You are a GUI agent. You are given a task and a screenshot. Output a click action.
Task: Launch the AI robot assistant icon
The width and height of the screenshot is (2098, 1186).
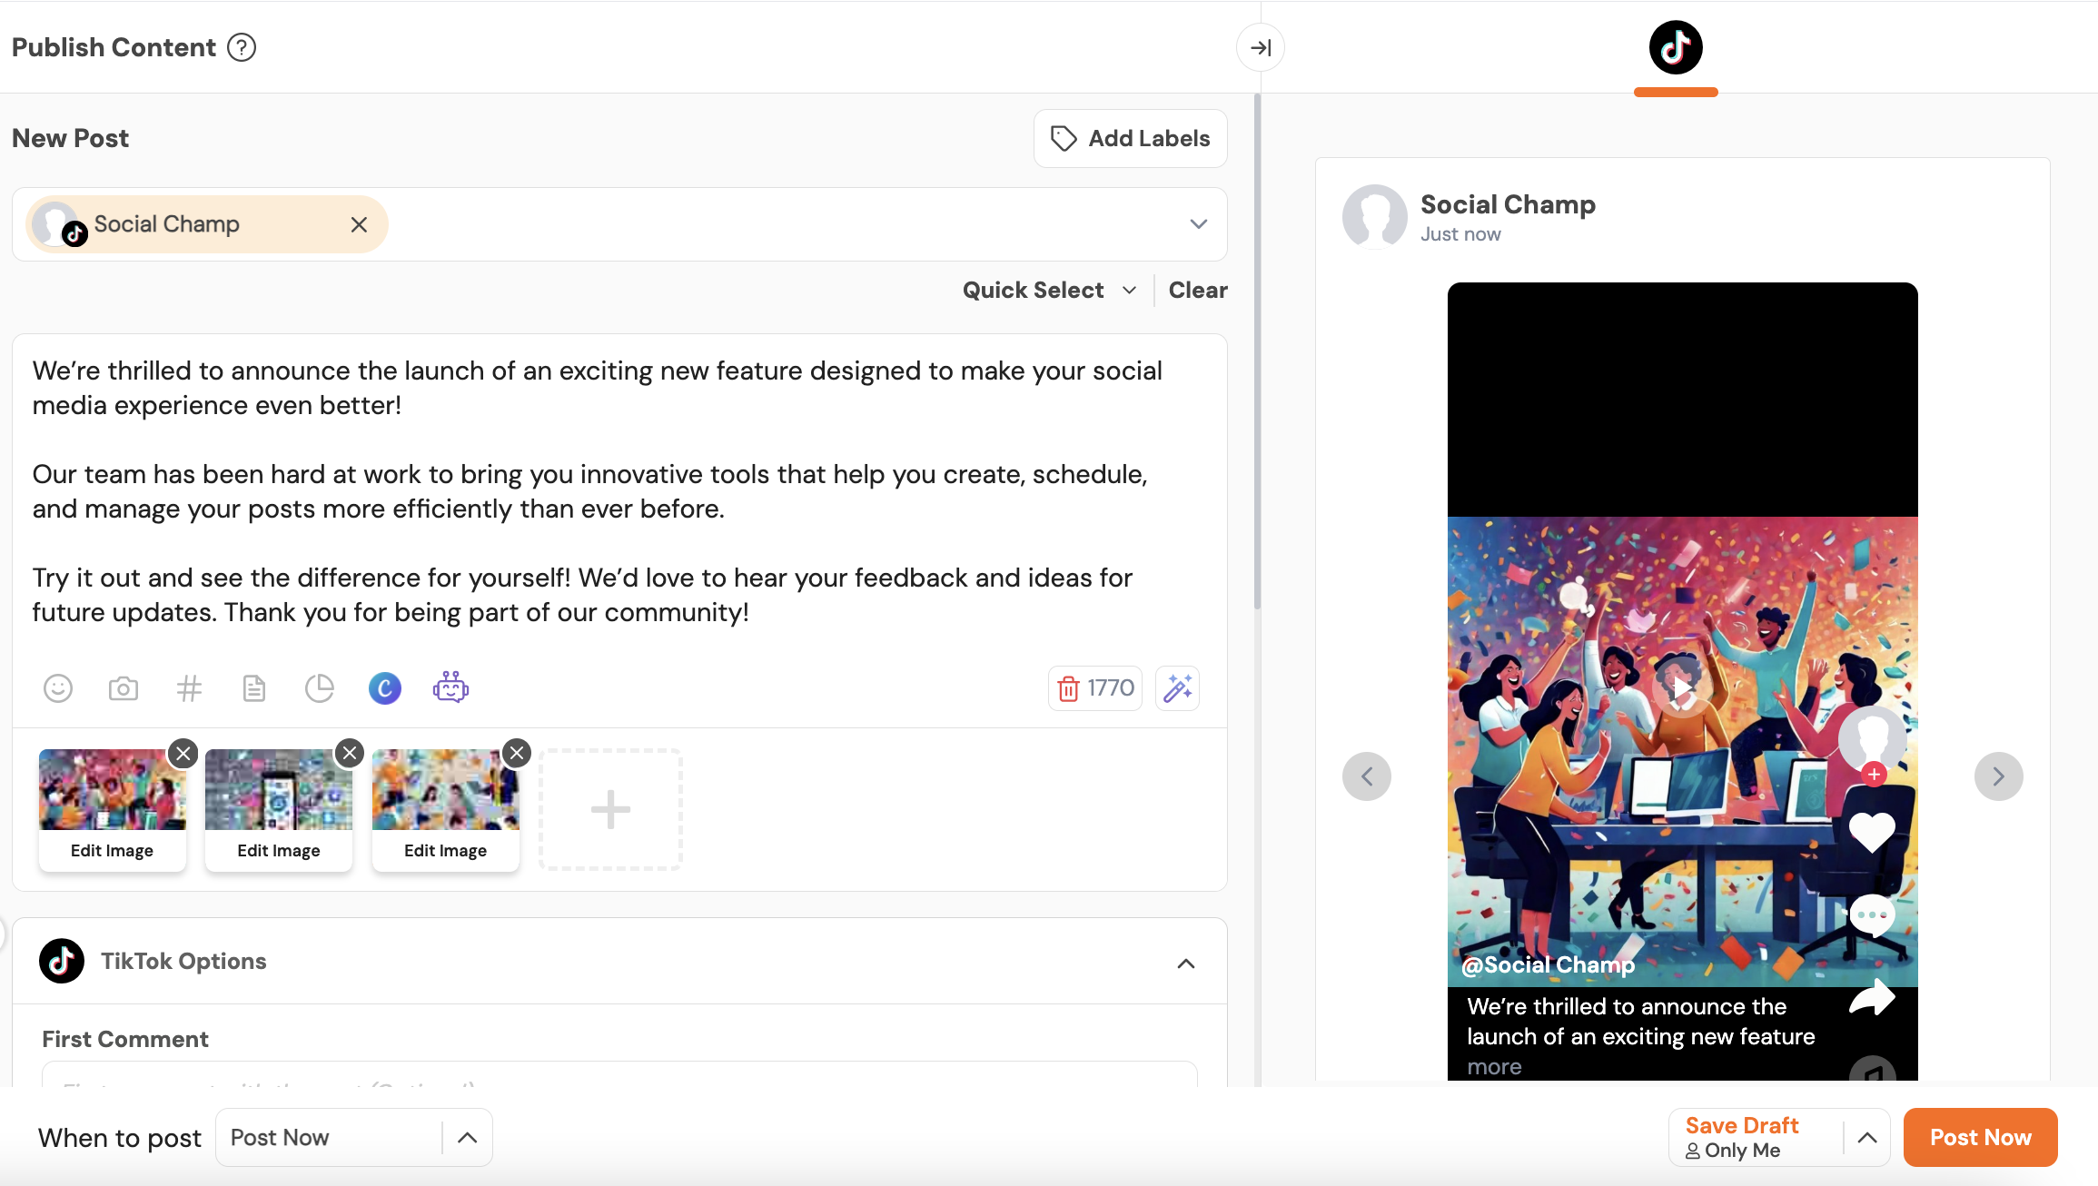click(x=450, y=688)
